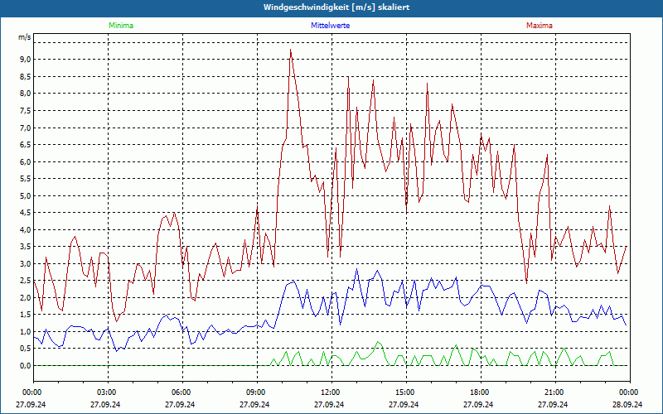Click the 0,5 y-axis value
This screenshot has height=414, width=663.
(26, 349)
